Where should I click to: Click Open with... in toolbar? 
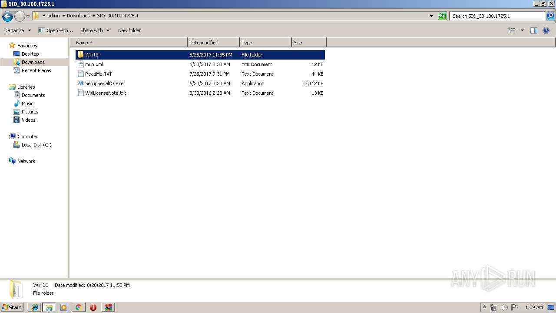56,30
